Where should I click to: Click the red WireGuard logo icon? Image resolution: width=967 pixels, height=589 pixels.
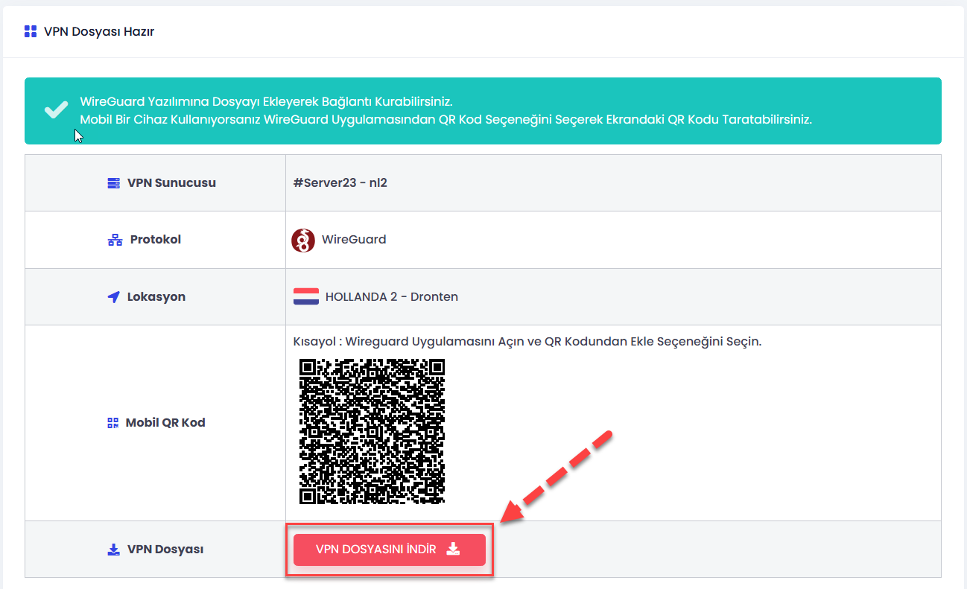[x=303, y=240]
